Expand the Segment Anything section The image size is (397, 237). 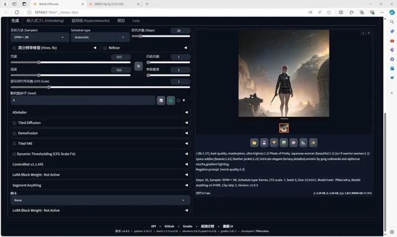click(100, 185)
